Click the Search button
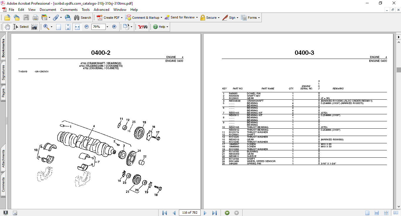 83,18
